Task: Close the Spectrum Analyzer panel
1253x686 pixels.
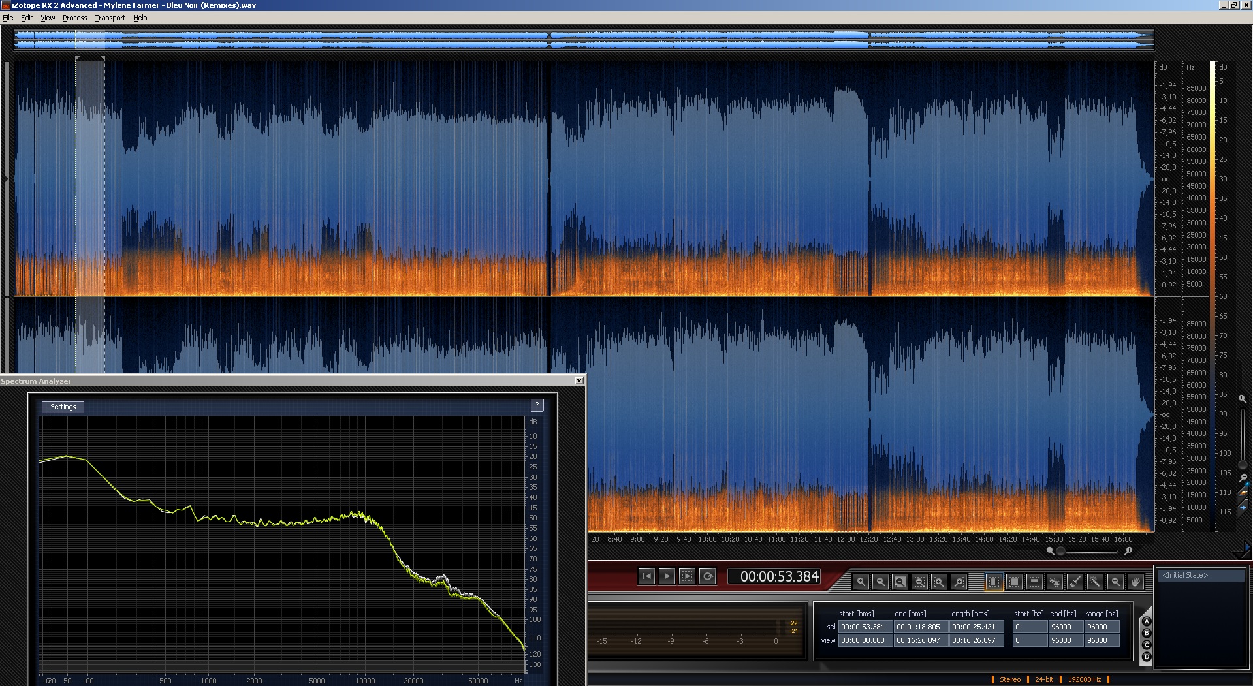Action: point(579,381)
